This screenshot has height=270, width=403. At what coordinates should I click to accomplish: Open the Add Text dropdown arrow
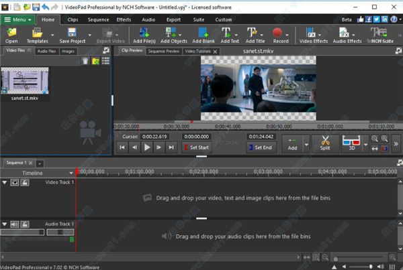coord(236,35)
